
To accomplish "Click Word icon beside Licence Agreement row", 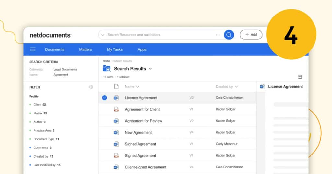I will [116, 98].
